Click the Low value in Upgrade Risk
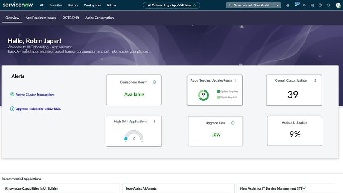The height and width of the screenshot is (193, 343). click(x=216, y=135)
